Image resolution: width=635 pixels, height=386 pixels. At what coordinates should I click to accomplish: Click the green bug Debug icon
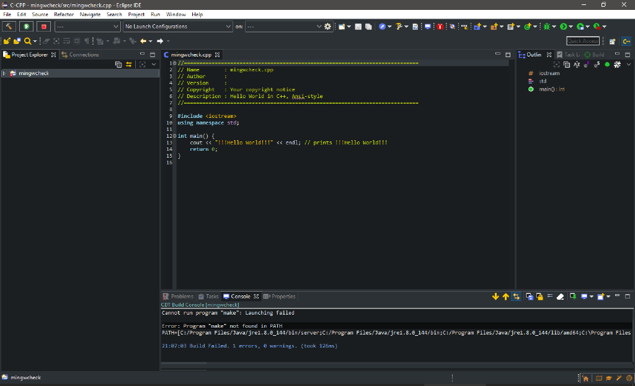click(548, 27)
